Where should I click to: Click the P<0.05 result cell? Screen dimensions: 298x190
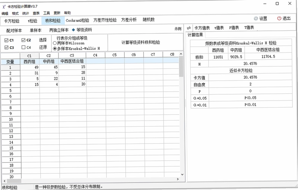click(x=250, y=98)
